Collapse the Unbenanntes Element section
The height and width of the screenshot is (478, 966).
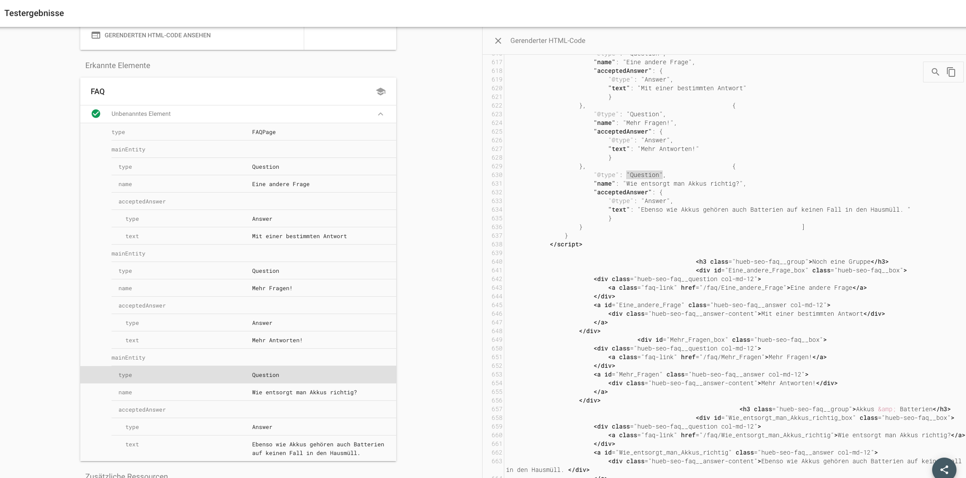pos(381,114)
